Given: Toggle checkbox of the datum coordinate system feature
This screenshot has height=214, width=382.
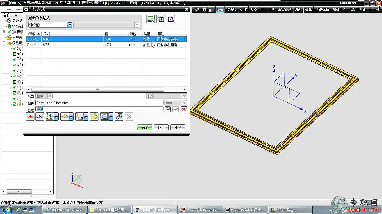Looking at the screenshot, I should [x=15, y=49].
